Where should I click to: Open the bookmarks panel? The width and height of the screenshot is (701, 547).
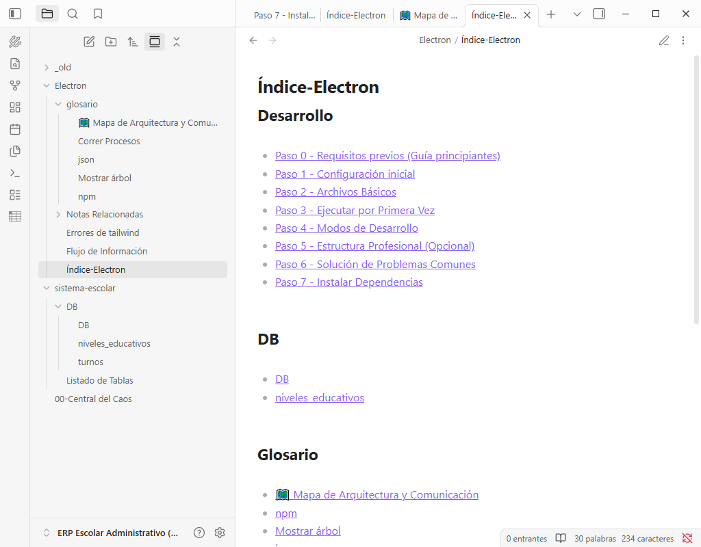(98, 14)
